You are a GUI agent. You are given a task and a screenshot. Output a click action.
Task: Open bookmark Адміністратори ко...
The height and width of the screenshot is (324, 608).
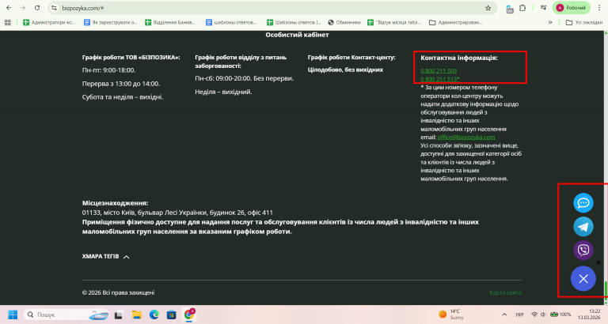click(x=49, y=22)
